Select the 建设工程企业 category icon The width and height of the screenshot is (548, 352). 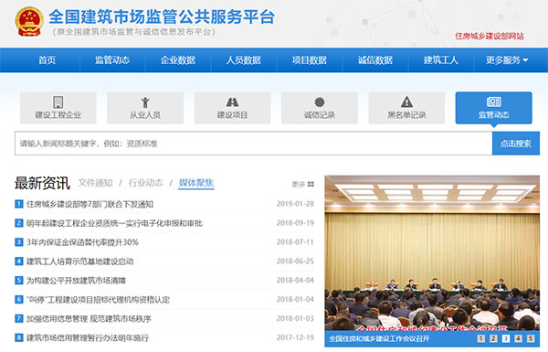coord(58,102)
